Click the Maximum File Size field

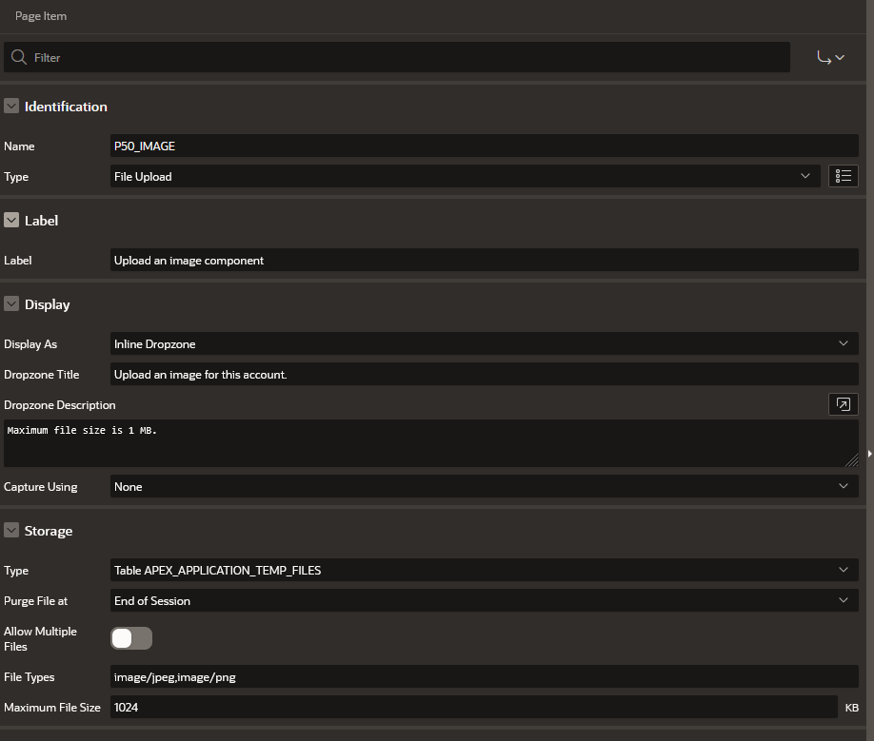pyautogui.click(x=473, y=707)
